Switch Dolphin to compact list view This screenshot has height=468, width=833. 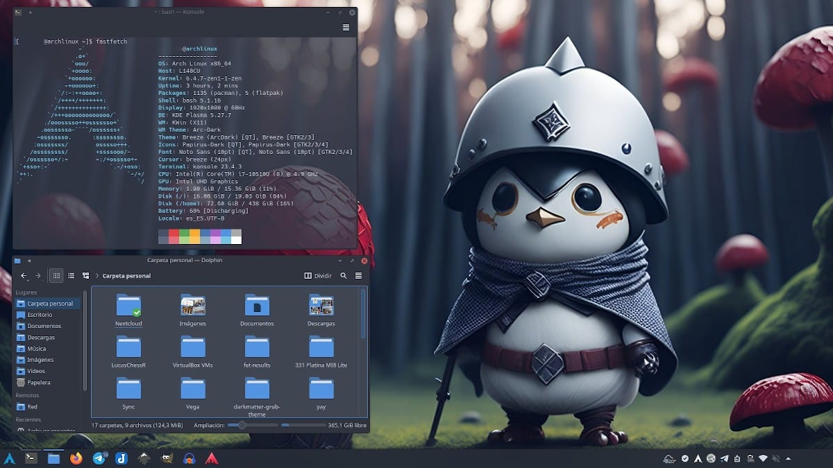point(71,275)
